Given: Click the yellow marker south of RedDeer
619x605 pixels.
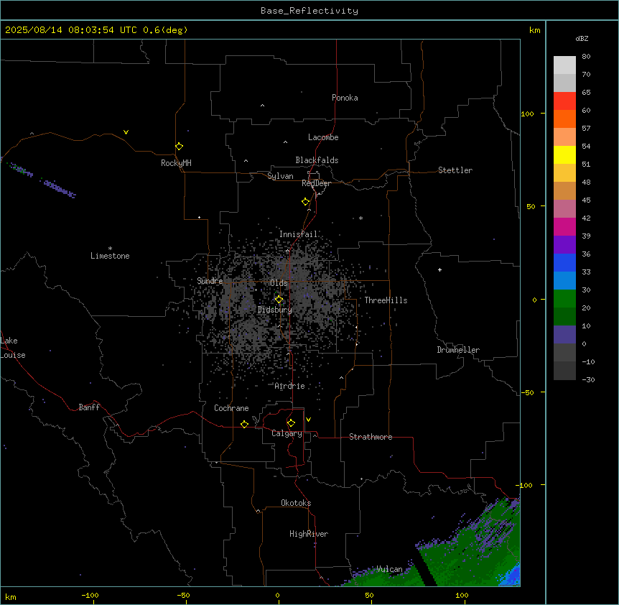Looking at the screenshot, I should pyautogui.click(x=306, y=202).
